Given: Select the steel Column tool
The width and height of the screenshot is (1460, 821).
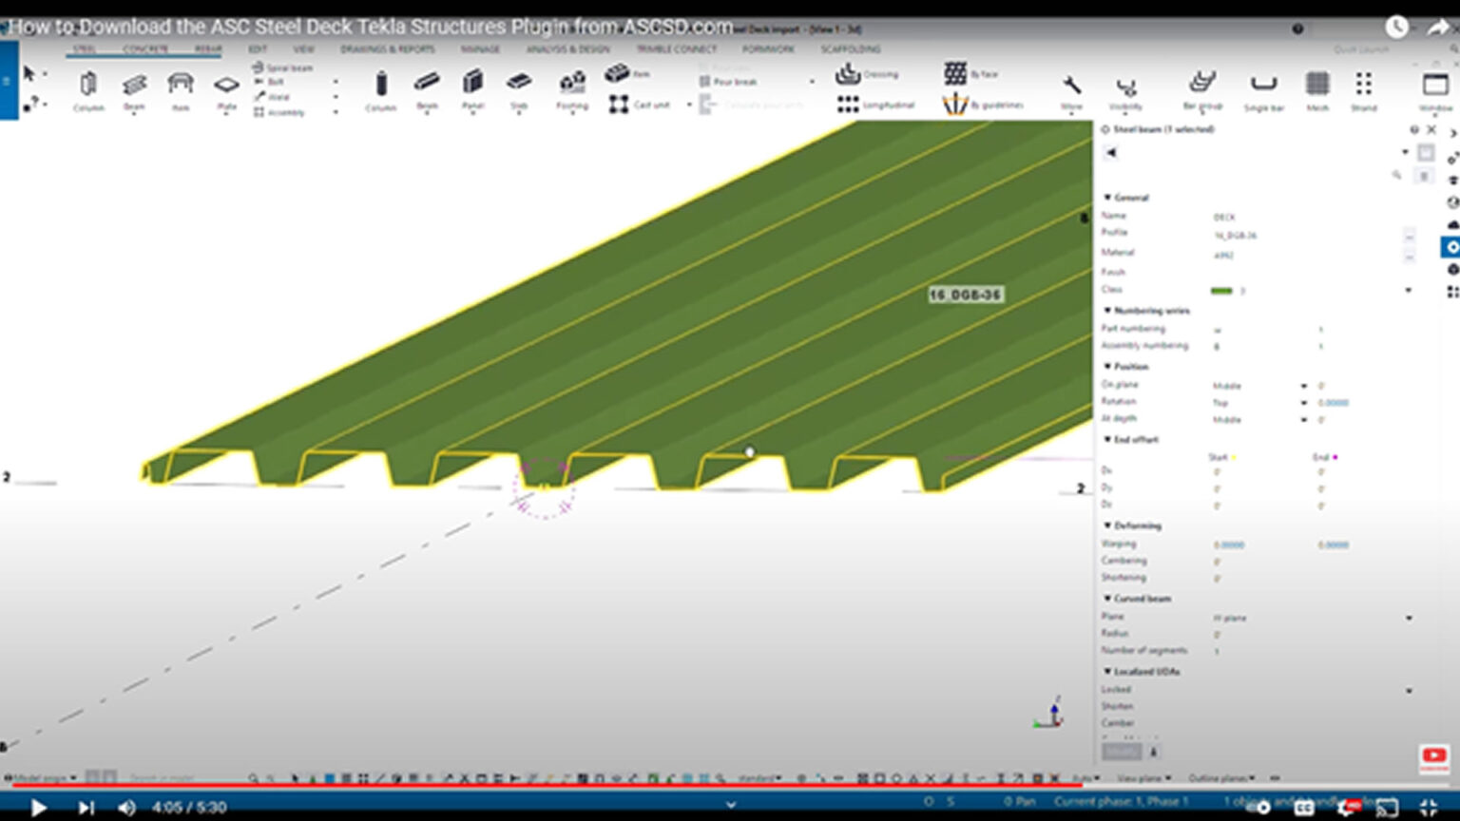Looking at the screenshot, I should [x=88, y=91].
